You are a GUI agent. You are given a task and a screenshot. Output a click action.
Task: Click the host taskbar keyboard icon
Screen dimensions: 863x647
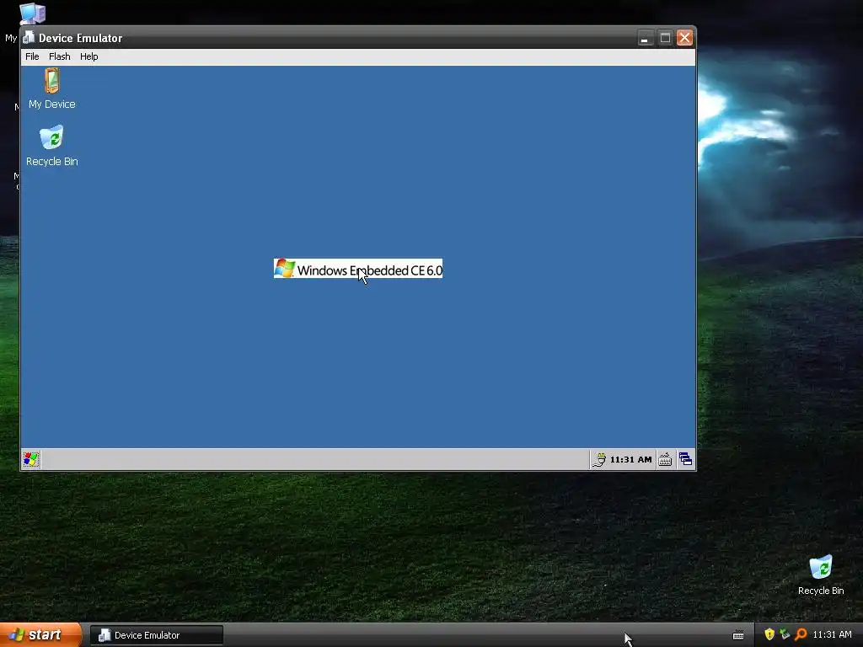click(738, 635)
